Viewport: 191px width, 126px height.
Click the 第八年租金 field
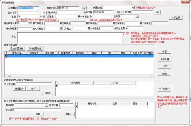51,29
